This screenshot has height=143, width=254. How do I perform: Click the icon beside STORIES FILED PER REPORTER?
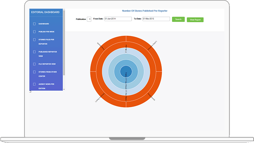(34, 40)
